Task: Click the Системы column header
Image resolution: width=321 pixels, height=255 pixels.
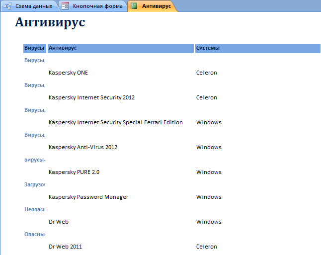Action: tap(258, 48)
